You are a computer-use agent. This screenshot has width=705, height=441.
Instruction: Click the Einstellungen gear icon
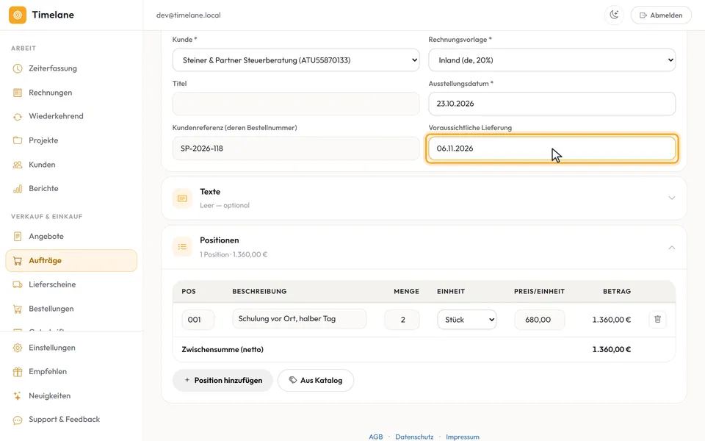[18, 348]
